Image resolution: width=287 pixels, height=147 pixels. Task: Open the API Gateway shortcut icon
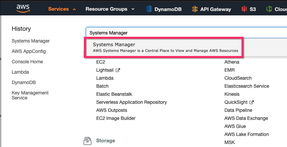pyautogui.click(x=195, y=9)
